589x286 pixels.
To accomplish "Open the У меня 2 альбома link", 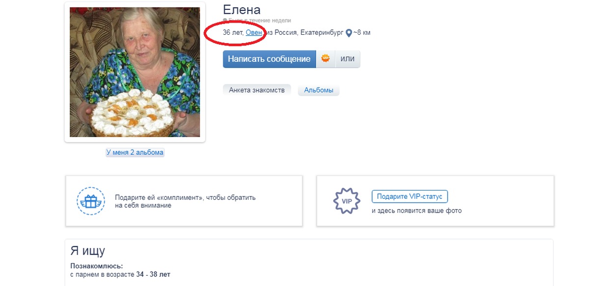I will [135, 152].
